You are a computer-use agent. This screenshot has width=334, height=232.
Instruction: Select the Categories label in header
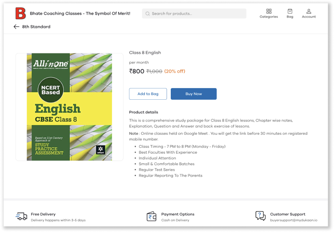click(x=269, y=17)
